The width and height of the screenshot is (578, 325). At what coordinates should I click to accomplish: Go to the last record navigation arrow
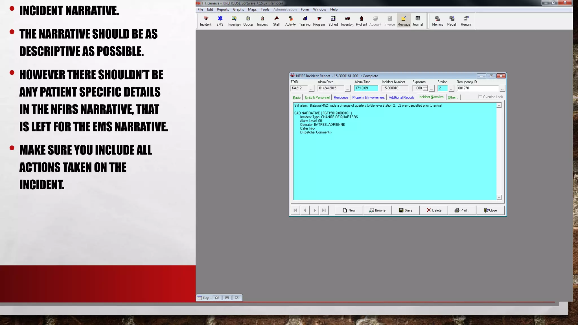(x=324, y=210)
